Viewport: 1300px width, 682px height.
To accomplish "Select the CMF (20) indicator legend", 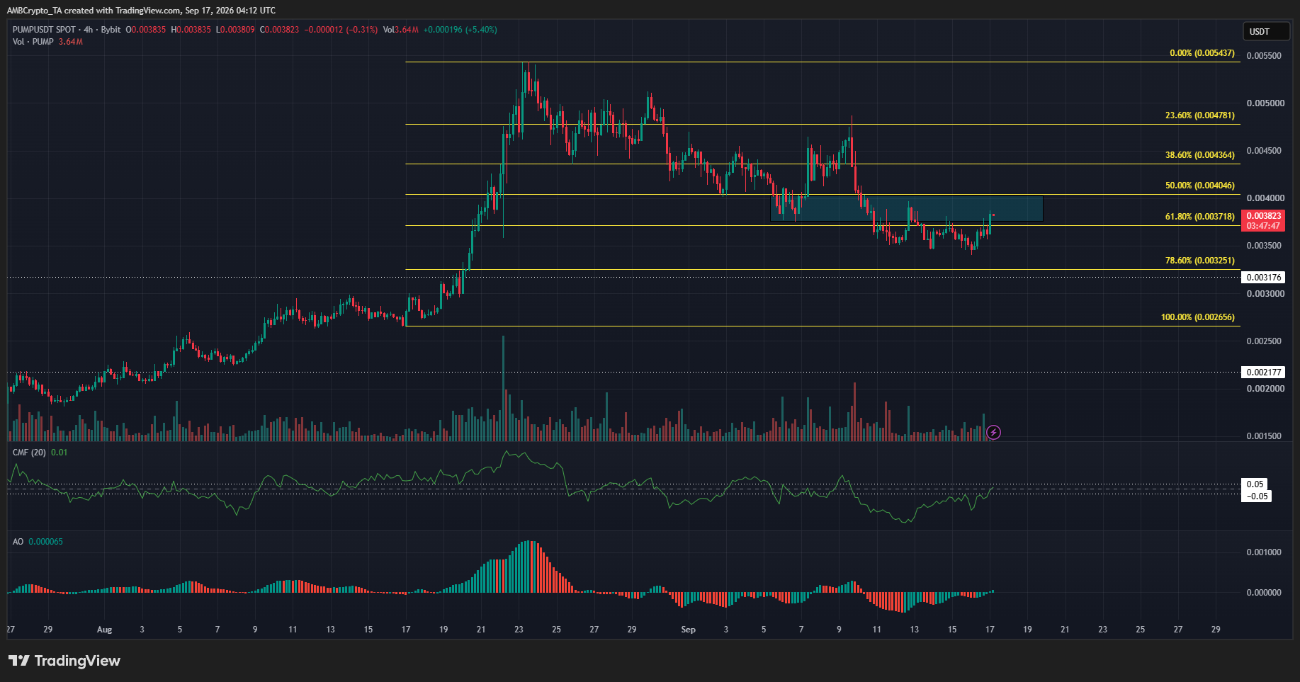I will (x=29, y=453).
